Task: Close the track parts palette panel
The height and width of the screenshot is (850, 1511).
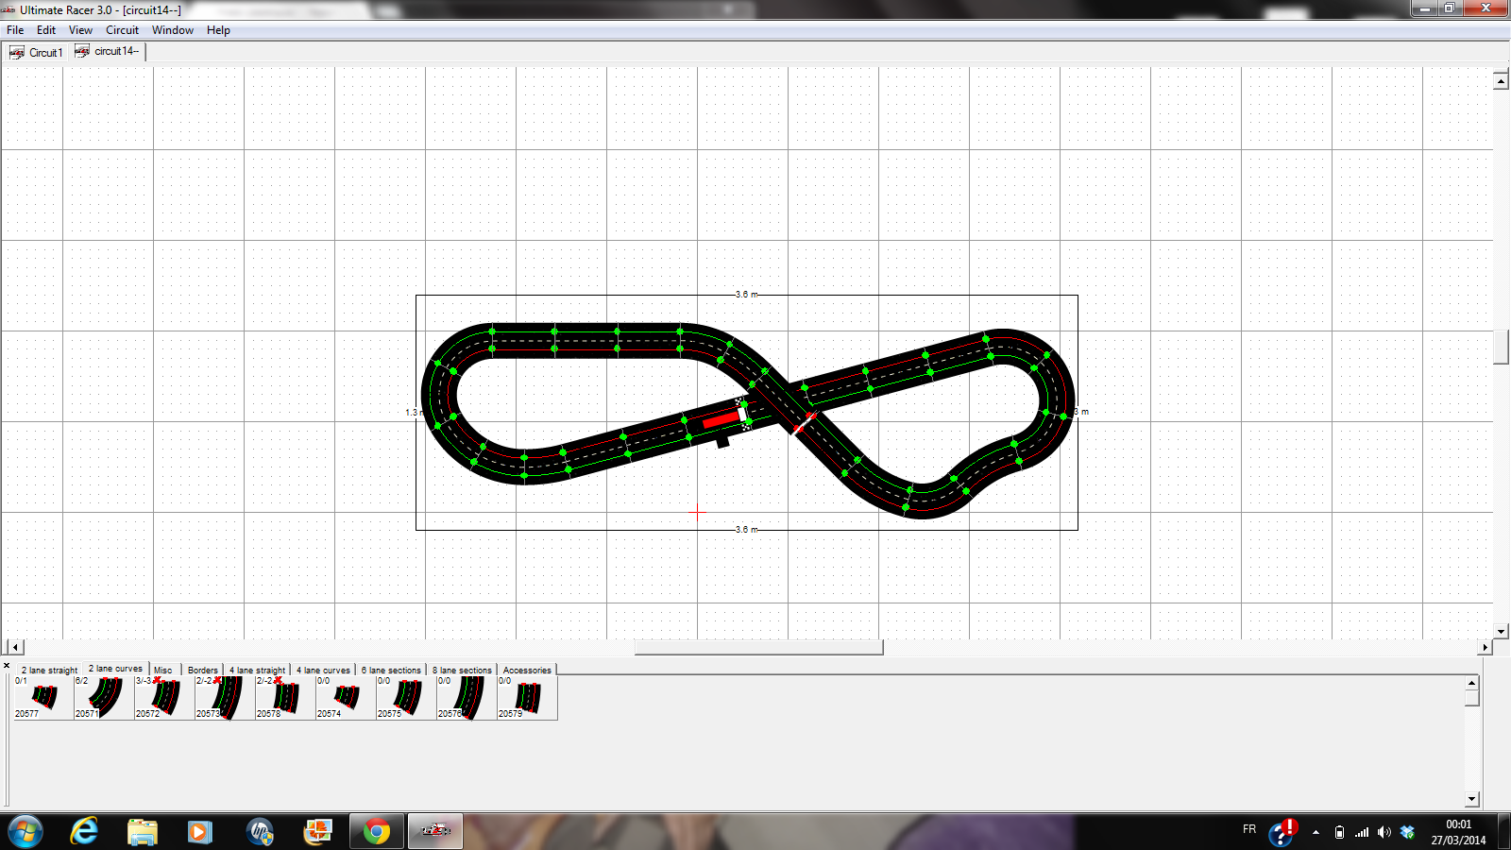Action: [x=7, y=666]
